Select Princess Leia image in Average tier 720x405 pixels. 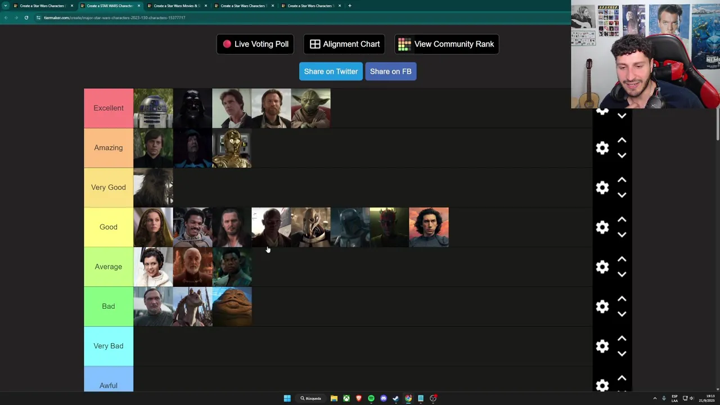pyautogui.click(x=153, y=267)
